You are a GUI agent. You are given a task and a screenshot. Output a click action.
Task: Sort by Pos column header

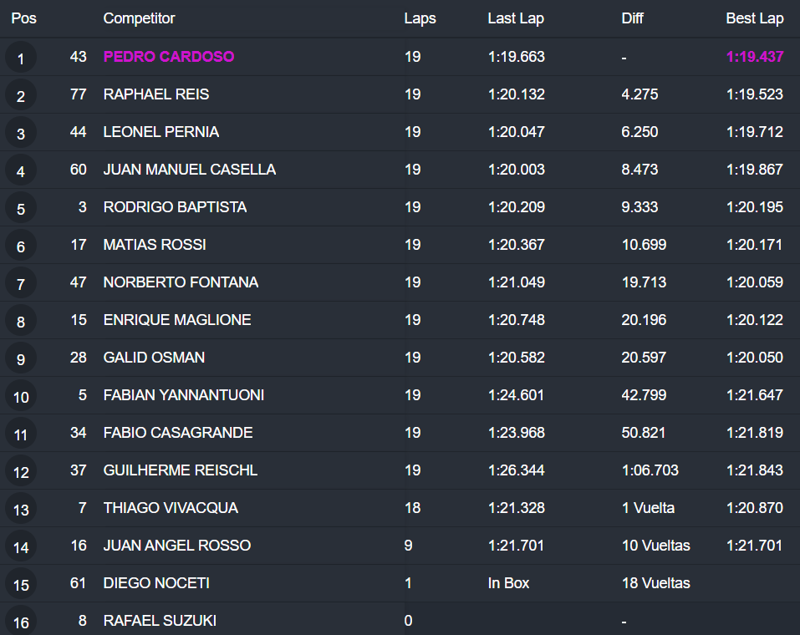23,18
